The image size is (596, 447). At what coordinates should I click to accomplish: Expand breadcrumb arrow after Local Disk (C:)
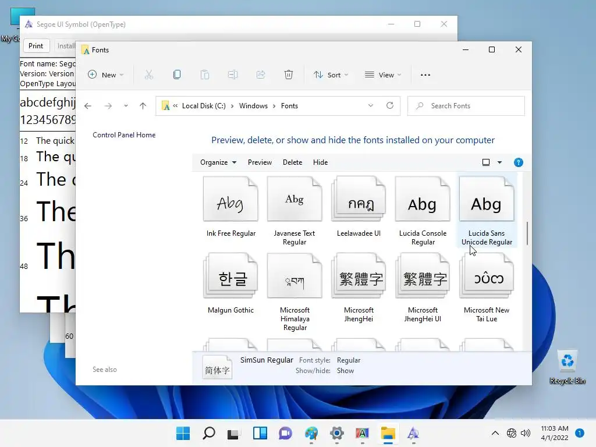point(232,106)
